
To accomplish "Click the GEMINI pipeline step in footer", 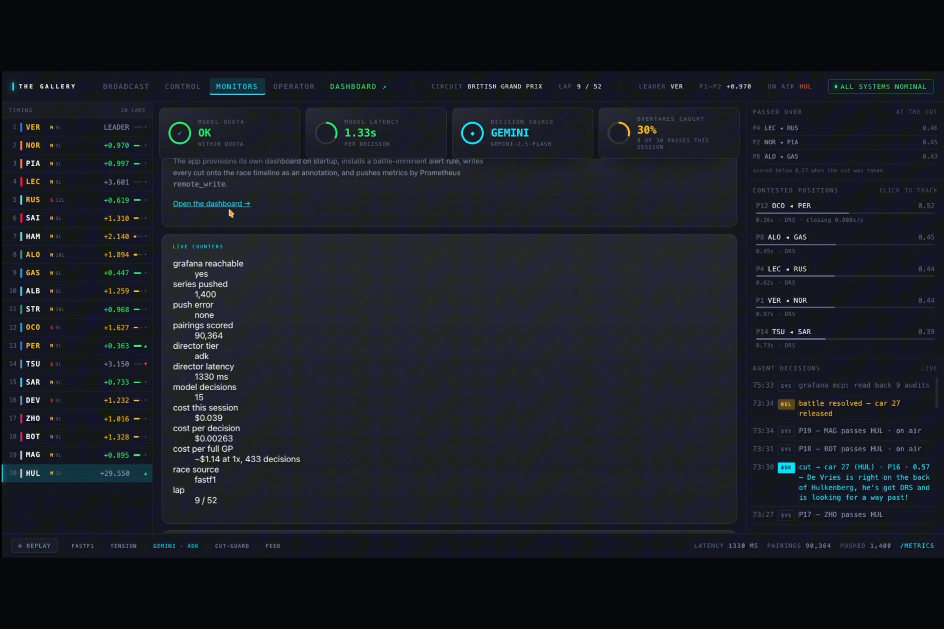I will [x=164, y=546].
